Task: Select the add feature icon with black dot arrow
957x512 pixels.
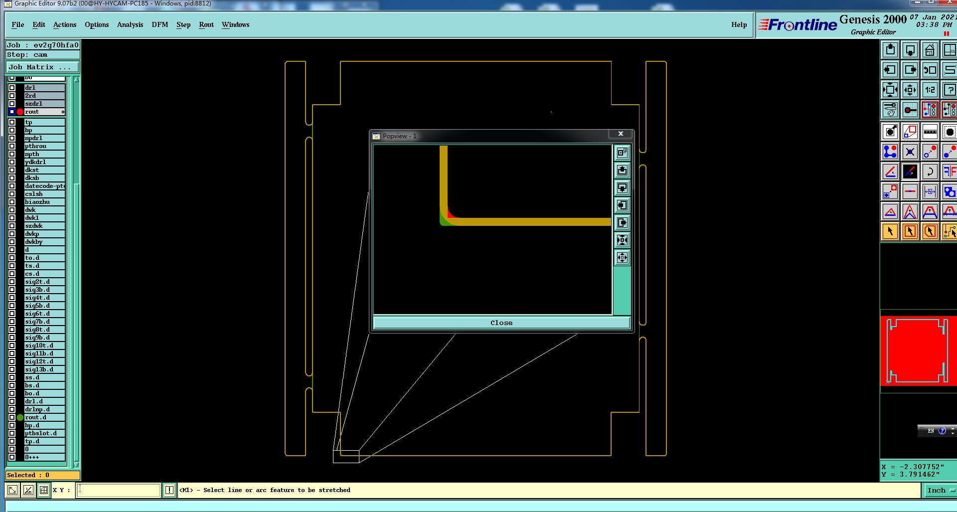Action: coord(890,132)
